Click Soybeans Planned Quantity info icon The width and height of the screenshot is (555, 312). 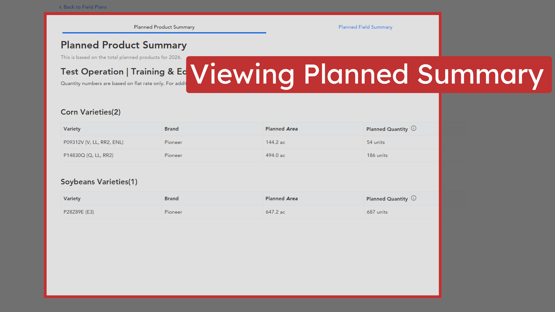(x=414, y=198)
